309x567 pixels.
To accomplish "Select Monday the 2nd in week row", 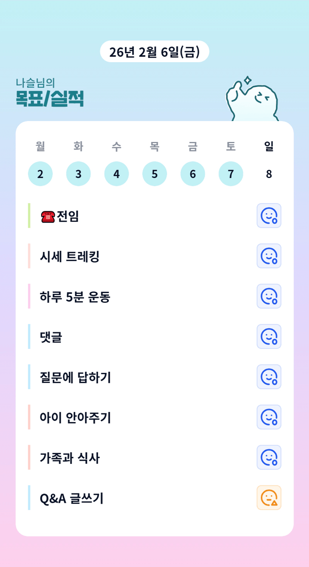I will (x=40, y=174).
